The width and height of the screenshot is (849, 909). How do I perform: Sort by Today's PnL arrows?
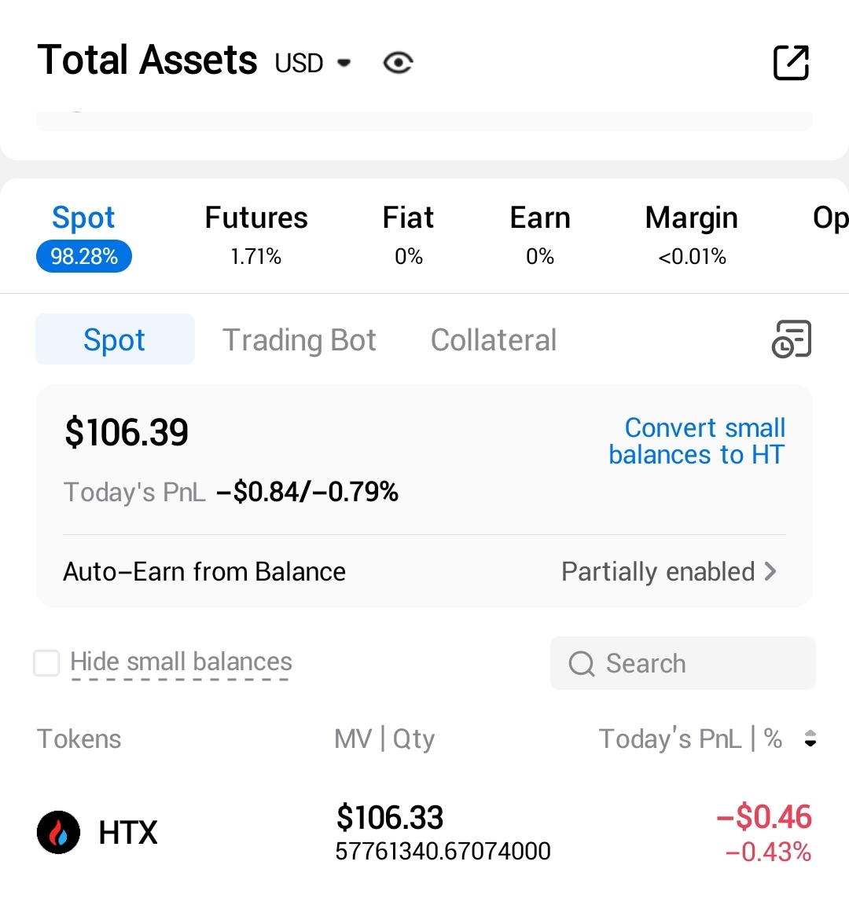[x=810, y=739]
